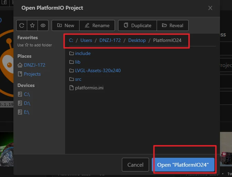Click the drive icon next to C:\
Image resolution: width=232 pixels, height=177 pixels.
pos(20,94)
